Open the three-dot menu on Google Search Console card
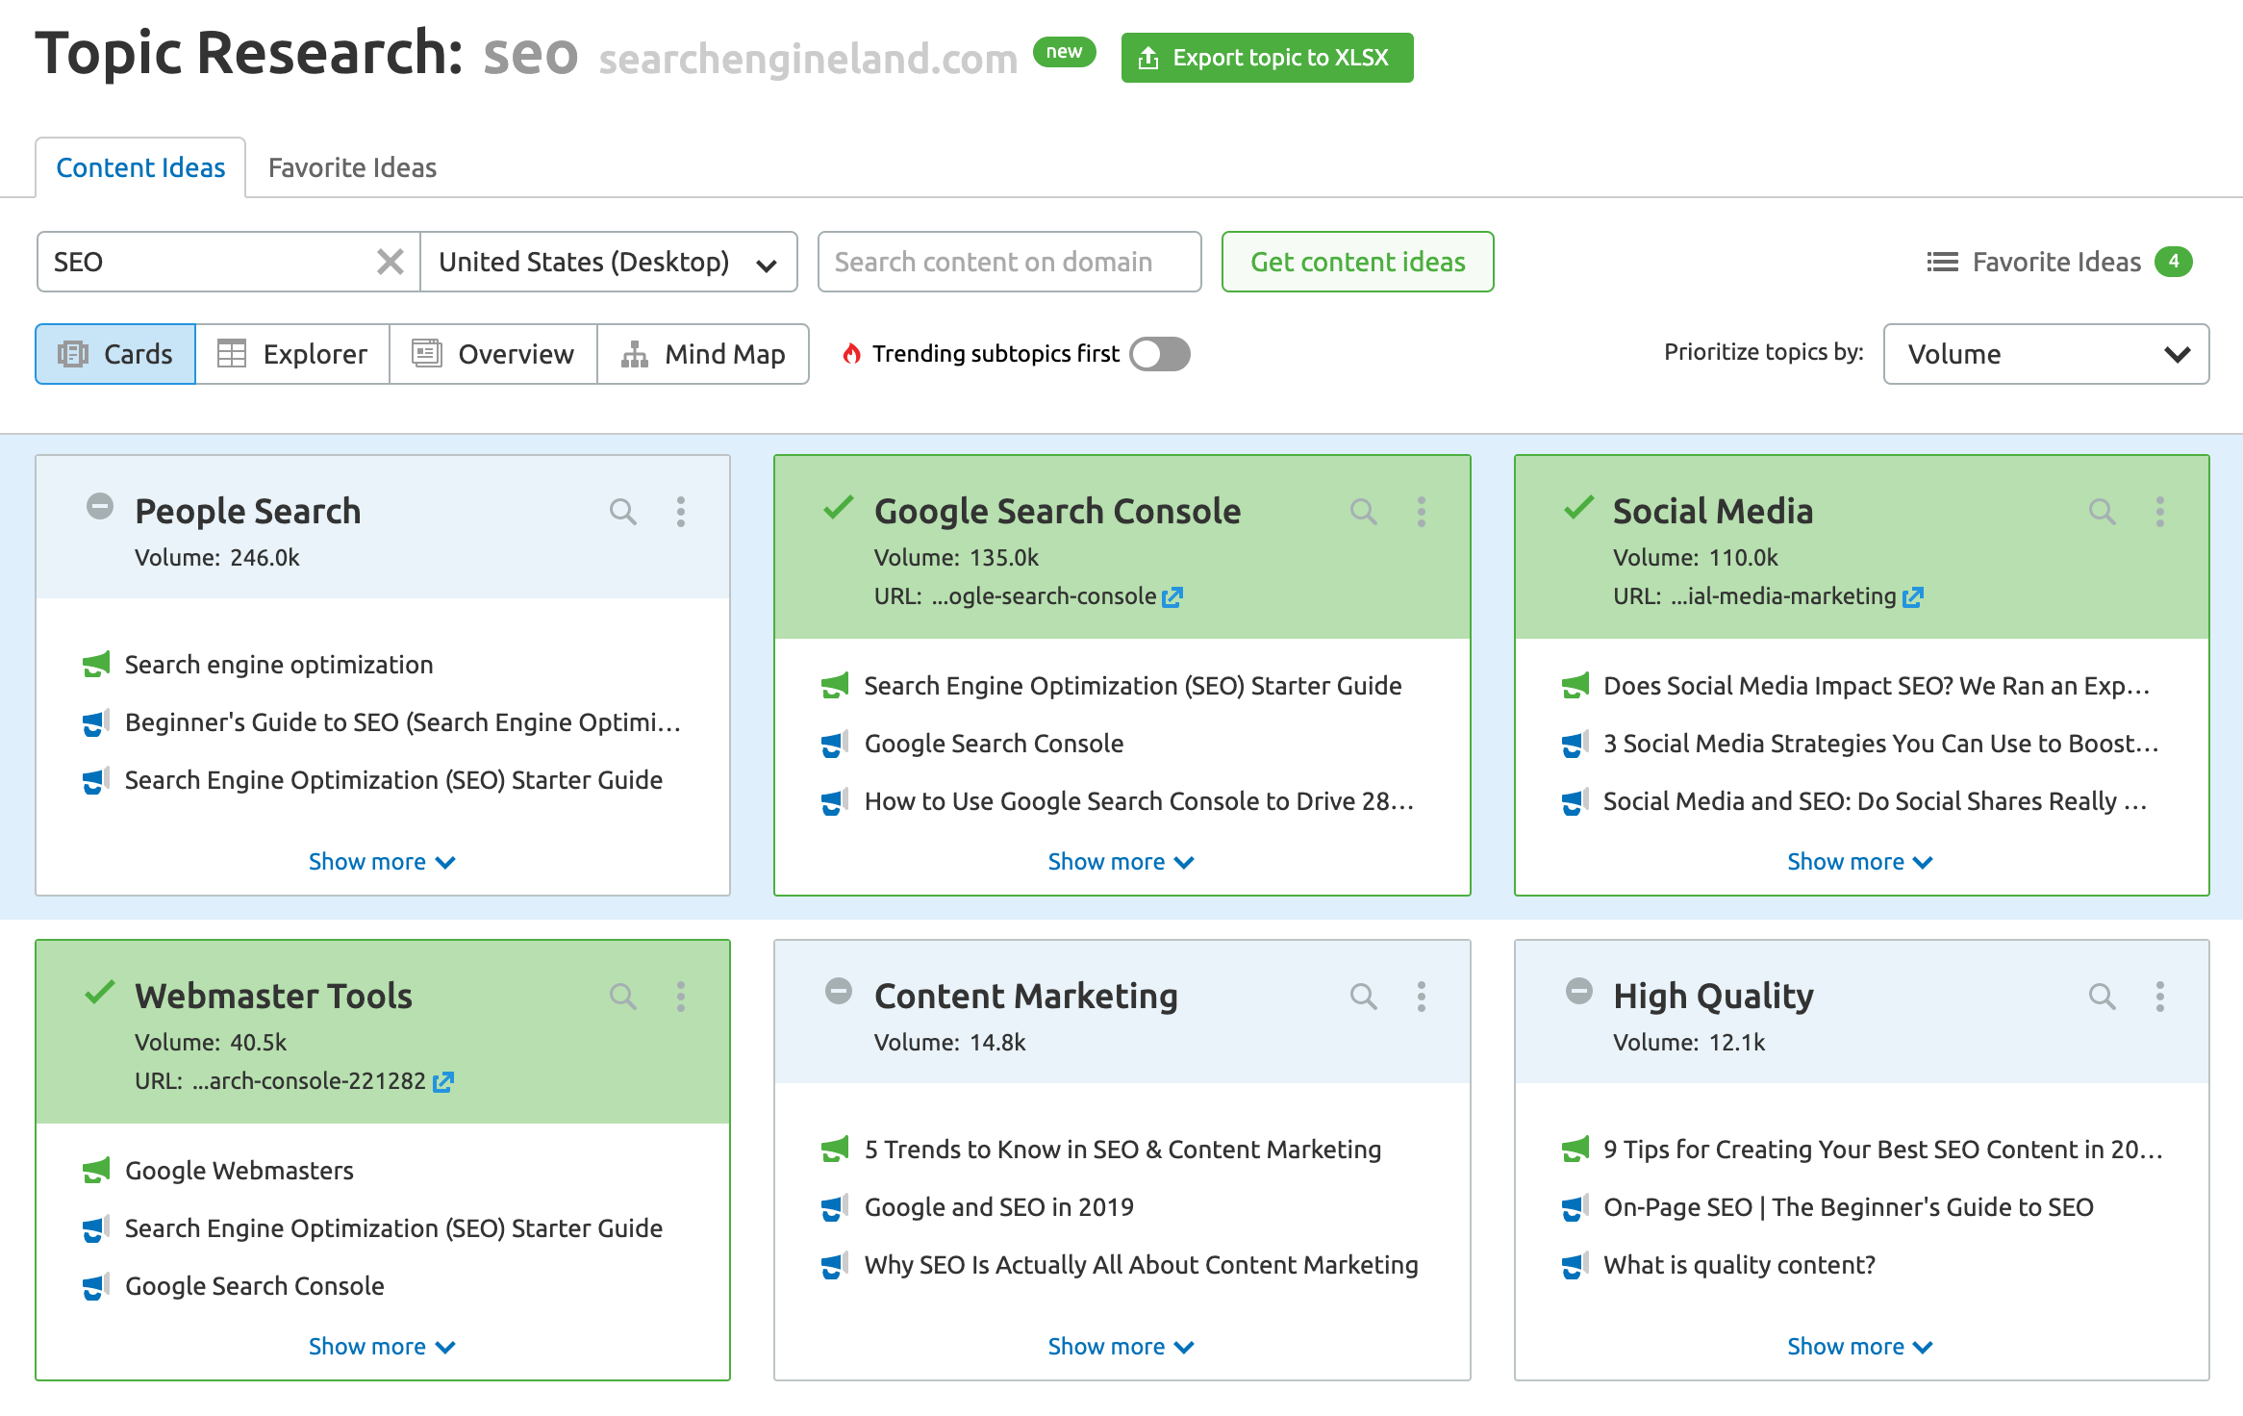The width and height of the screenshot is (2243, 1416). [1422, 512]
